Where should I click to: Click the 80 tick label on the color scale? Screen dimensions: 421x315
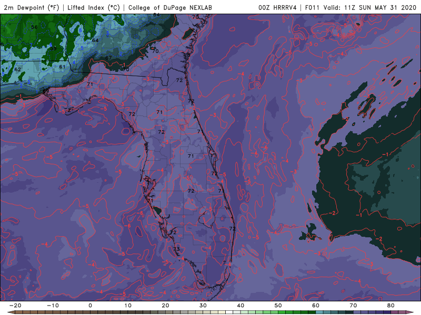[x=391, y=306]
